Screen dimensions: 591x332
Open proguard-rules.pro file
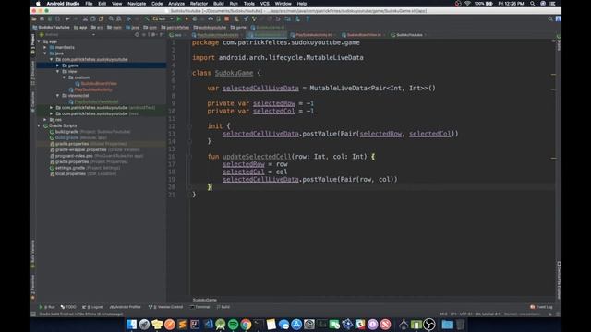(96, 156)
